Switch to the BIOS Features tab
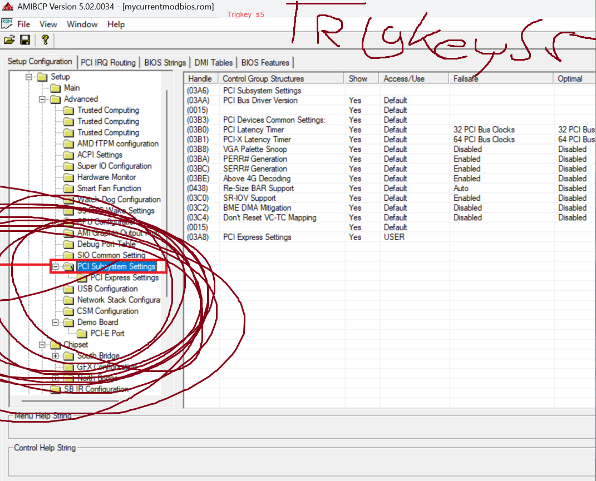Screen dimensions: 596x481 click(x=265, y=63)
